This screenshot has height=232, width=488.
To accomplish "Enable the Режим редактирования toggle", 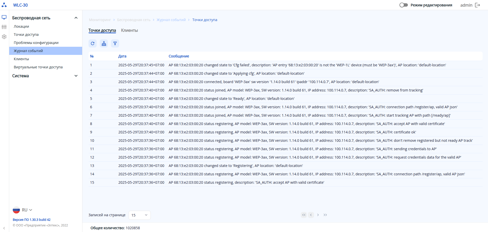I will click(404, 5).
